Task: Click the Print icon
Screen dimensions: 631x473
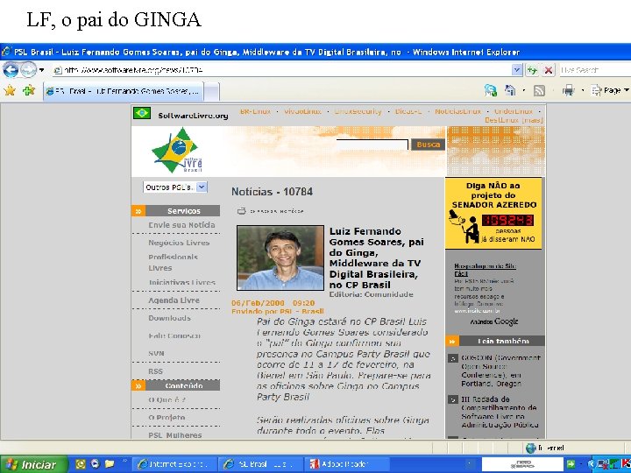Action: (x=568, y=90)
